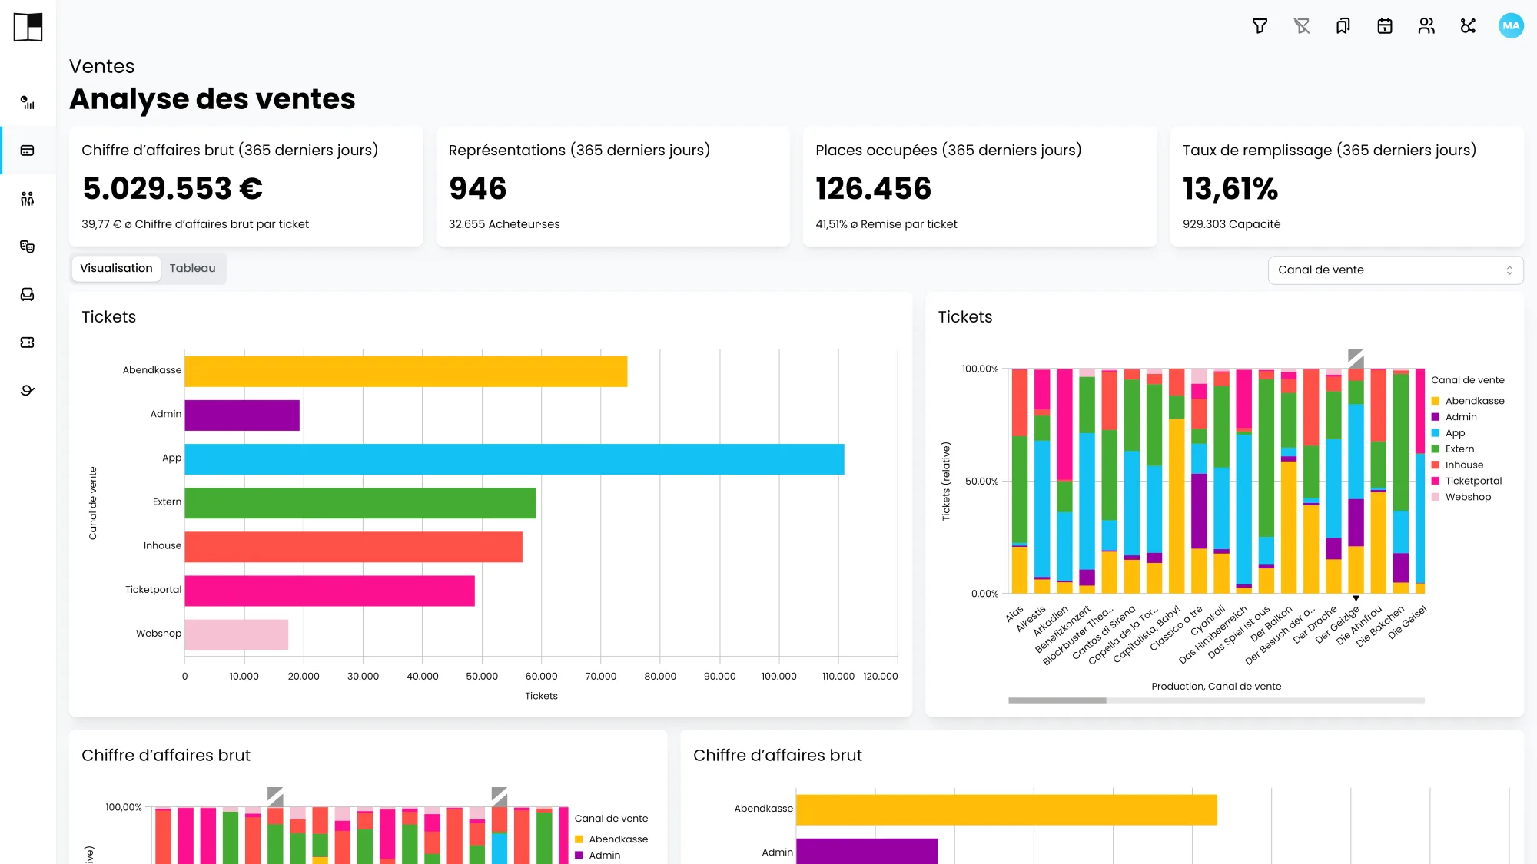1537x864 pixels.
Task: Select the Représentations KPI card
Action: [x=612, y=187]
